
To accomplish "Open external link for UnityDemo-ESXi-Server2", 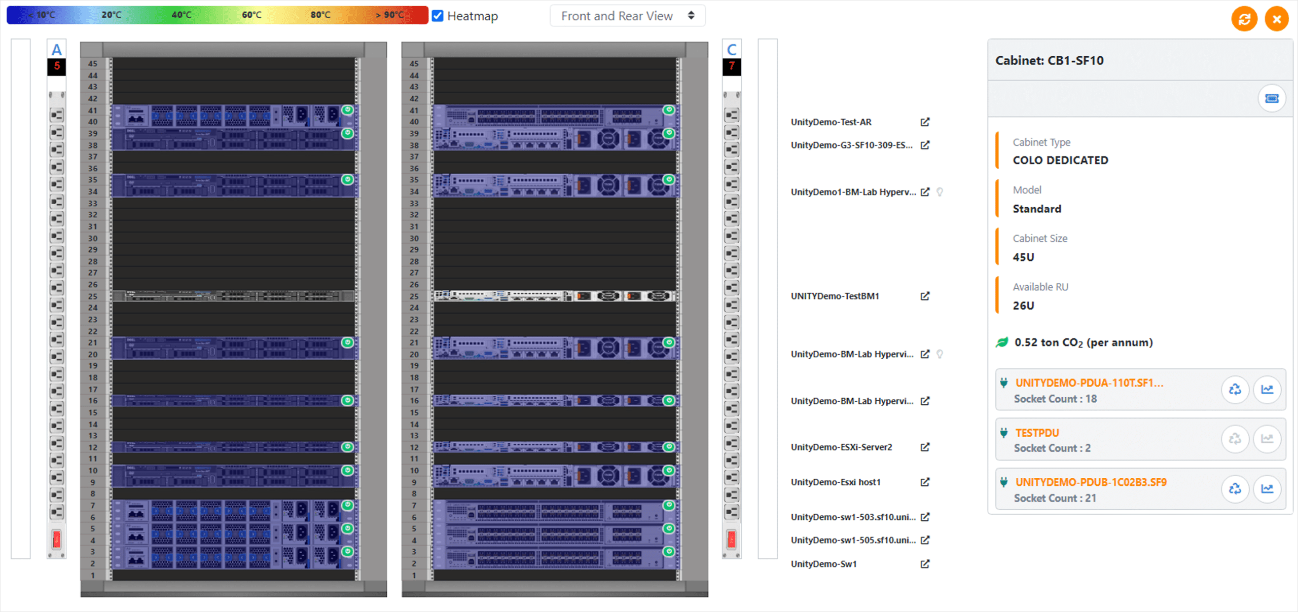I will click(x=925, y=447).
